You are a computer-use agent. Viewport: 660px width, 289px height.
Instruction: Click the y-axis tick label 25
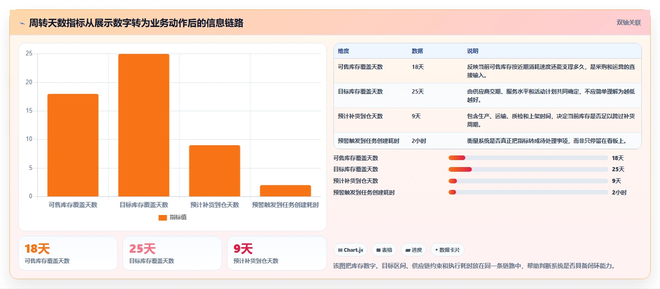click(29, 54)
